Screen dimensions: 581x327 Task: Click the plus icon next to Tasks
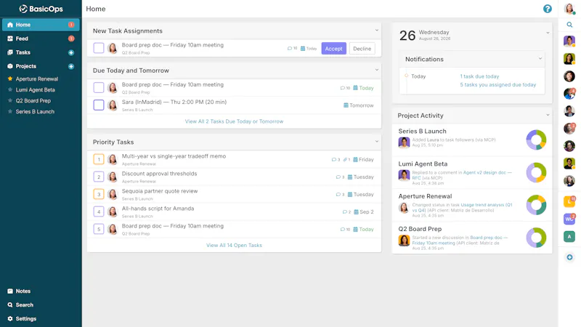[71, 52]
